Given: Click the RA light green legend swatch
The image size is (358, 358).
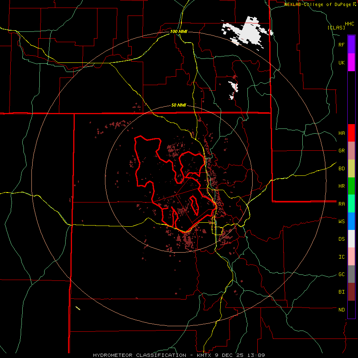Looking at the screenshot, I should 351,204.
